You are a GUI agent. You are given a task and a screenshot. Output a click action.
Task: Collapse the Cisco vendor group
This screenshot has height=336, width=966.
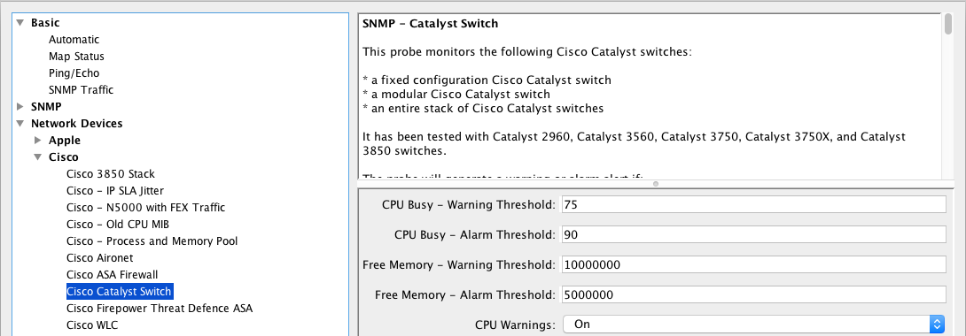click(x=37, y=157)
